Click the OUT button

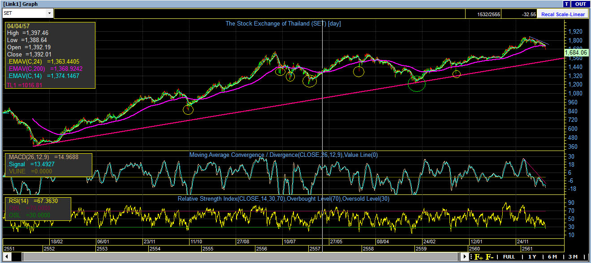[x=581, y=4]
